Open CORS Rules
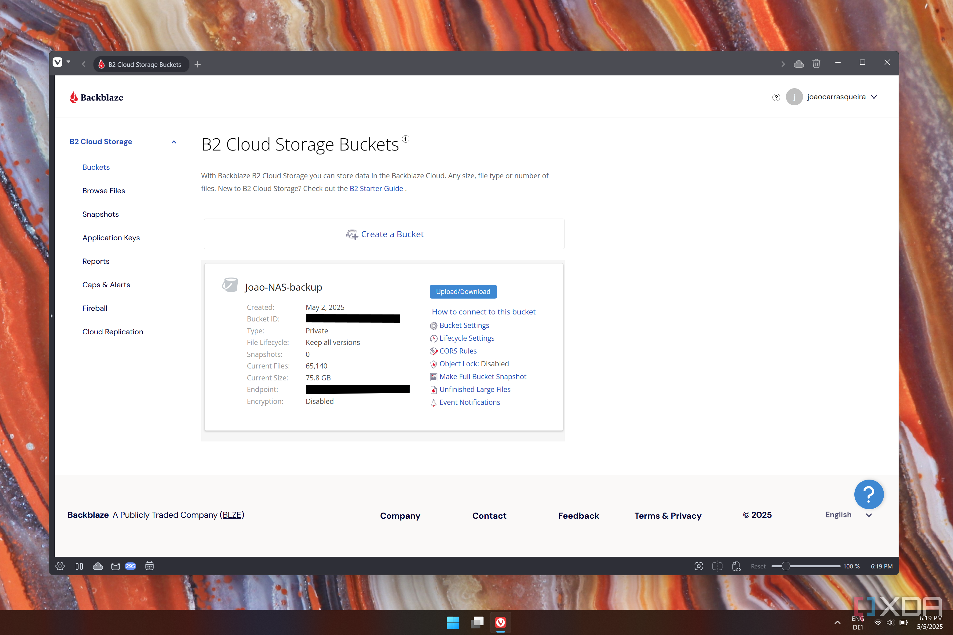This screenshot has width=953, height=635. click(458, 351)
